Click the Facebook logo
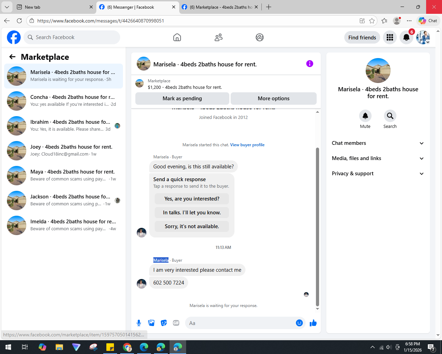 click(x=14, y=37)
